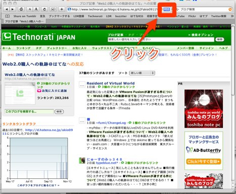Open ~fumi/ChangeLog blog link
Viewport: 236px width, 194px height.
[x=111, y=123]
